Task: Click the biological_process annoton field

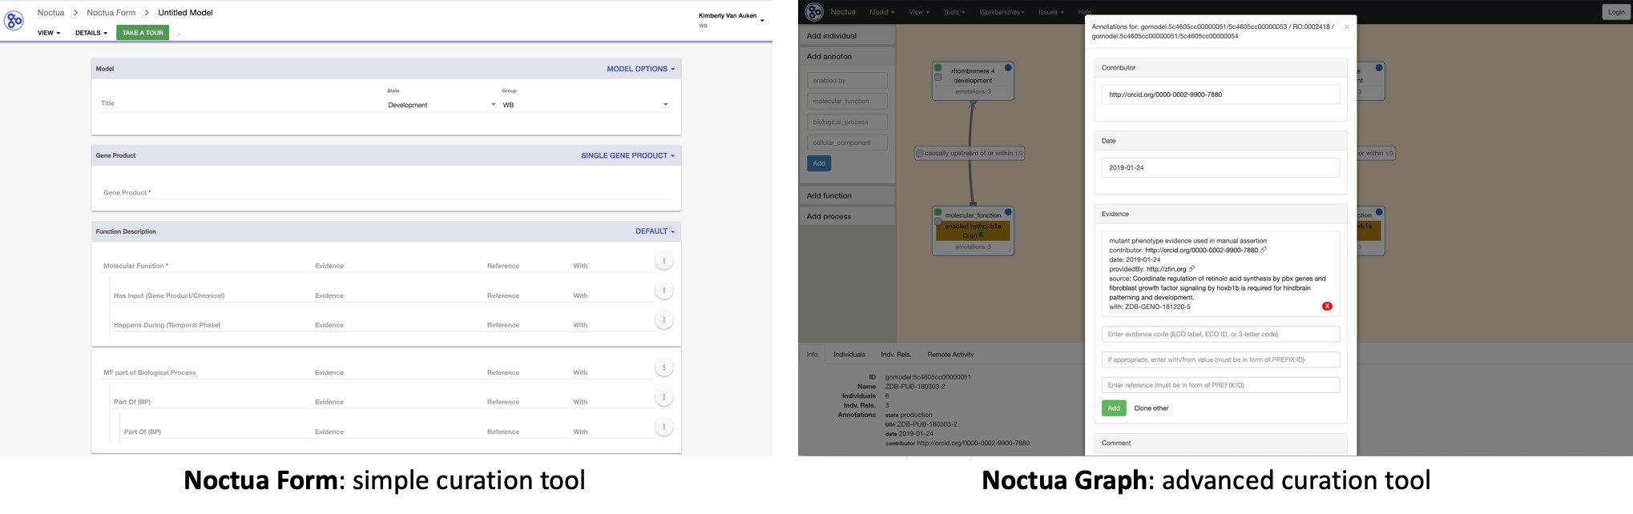Action: pos(847,122)
